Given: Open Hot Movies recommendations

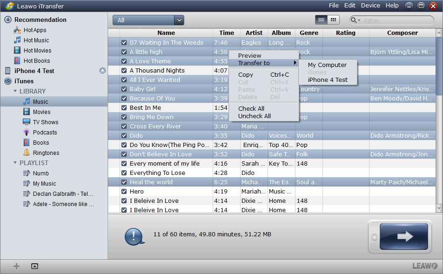Looking at the screenshot, I should (37, 50).
